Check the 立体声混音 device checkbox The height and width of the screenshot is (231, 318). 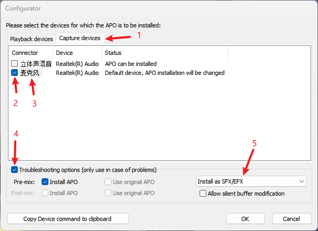(x=15, y=64)
